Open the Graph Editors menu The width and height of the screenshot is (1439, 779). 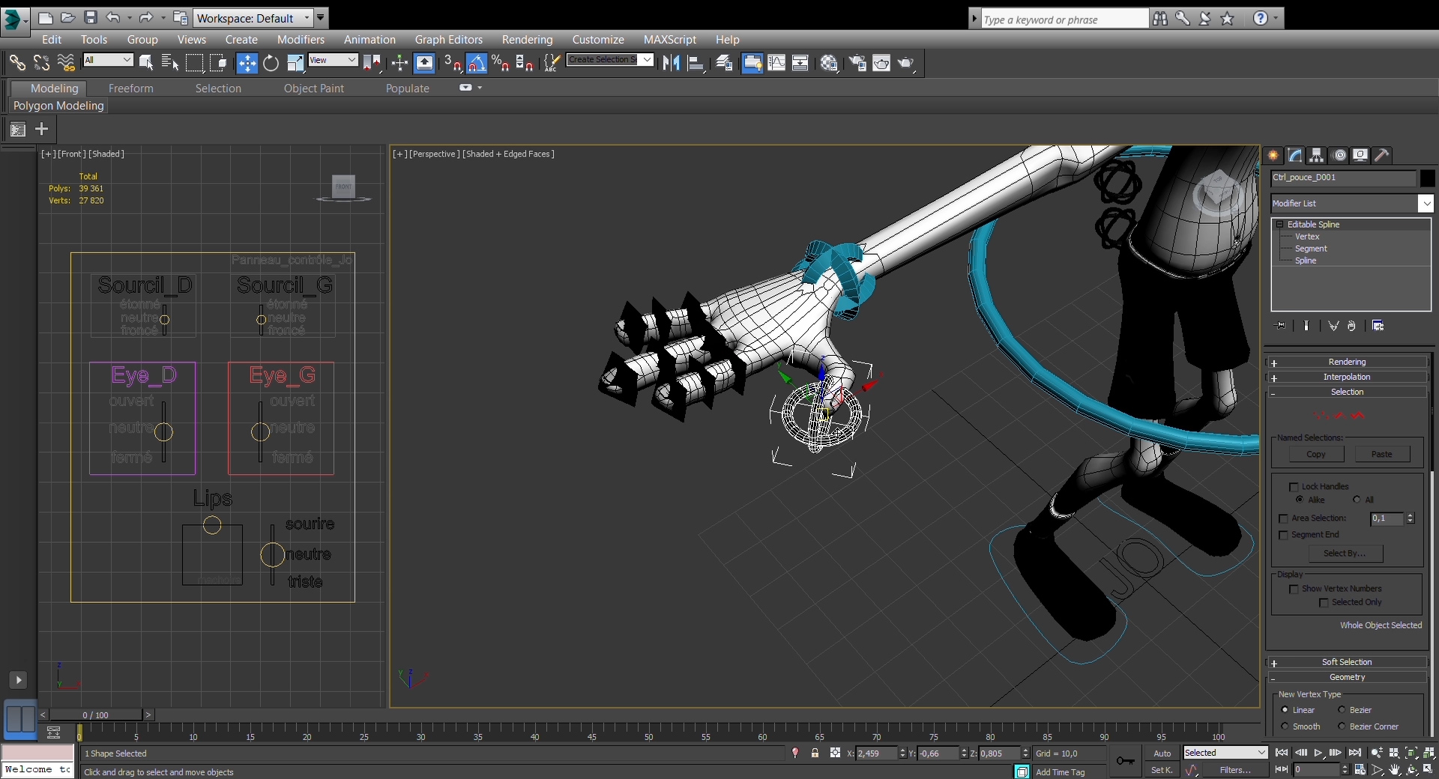(x=448, y=40)
